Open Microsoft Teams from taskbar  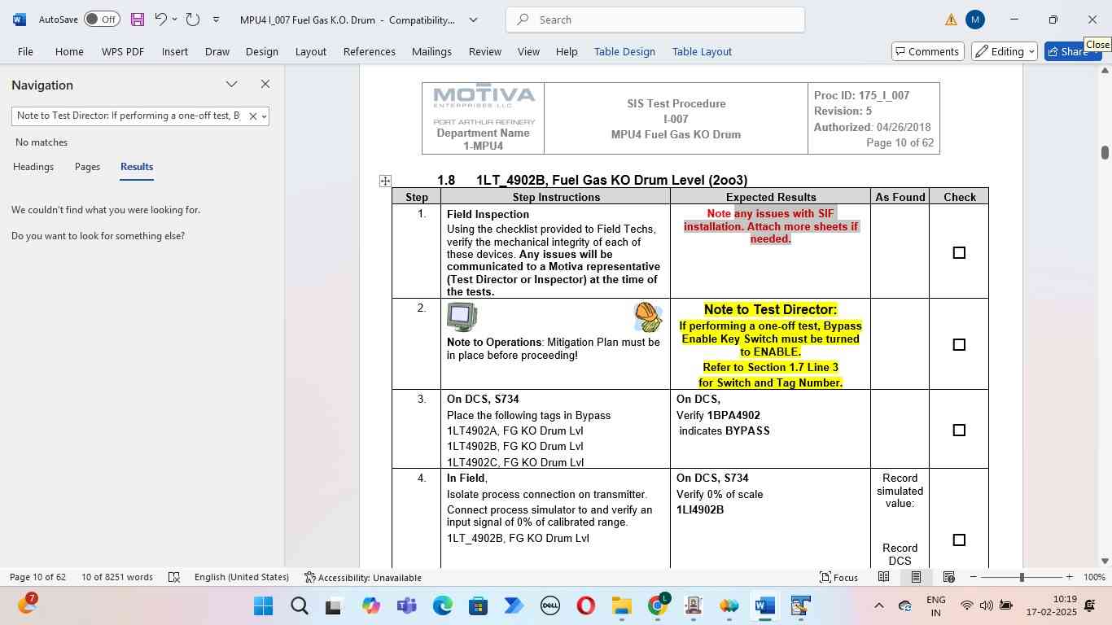(406, 605)
